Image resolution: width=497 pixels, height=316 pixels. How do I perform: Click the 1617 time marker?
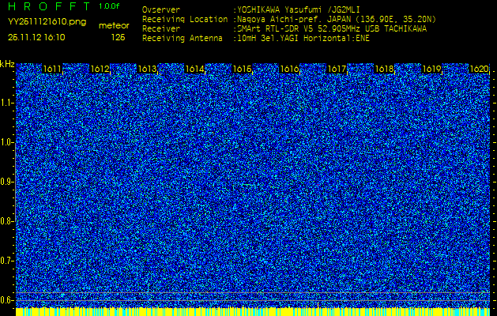pos(337,69)
